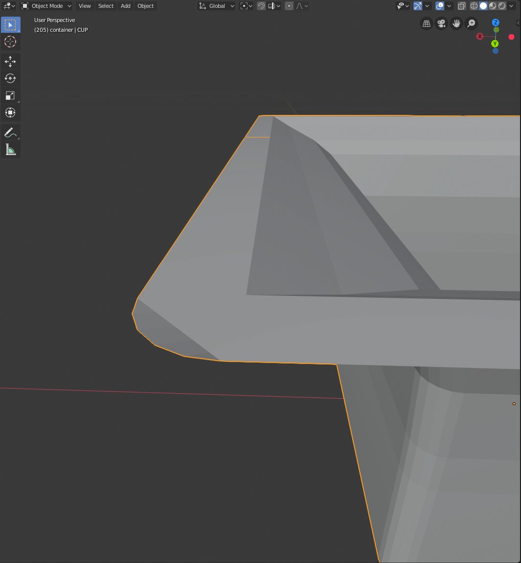
Task: Open the snap options dropdown
Action: click(274, 6)
